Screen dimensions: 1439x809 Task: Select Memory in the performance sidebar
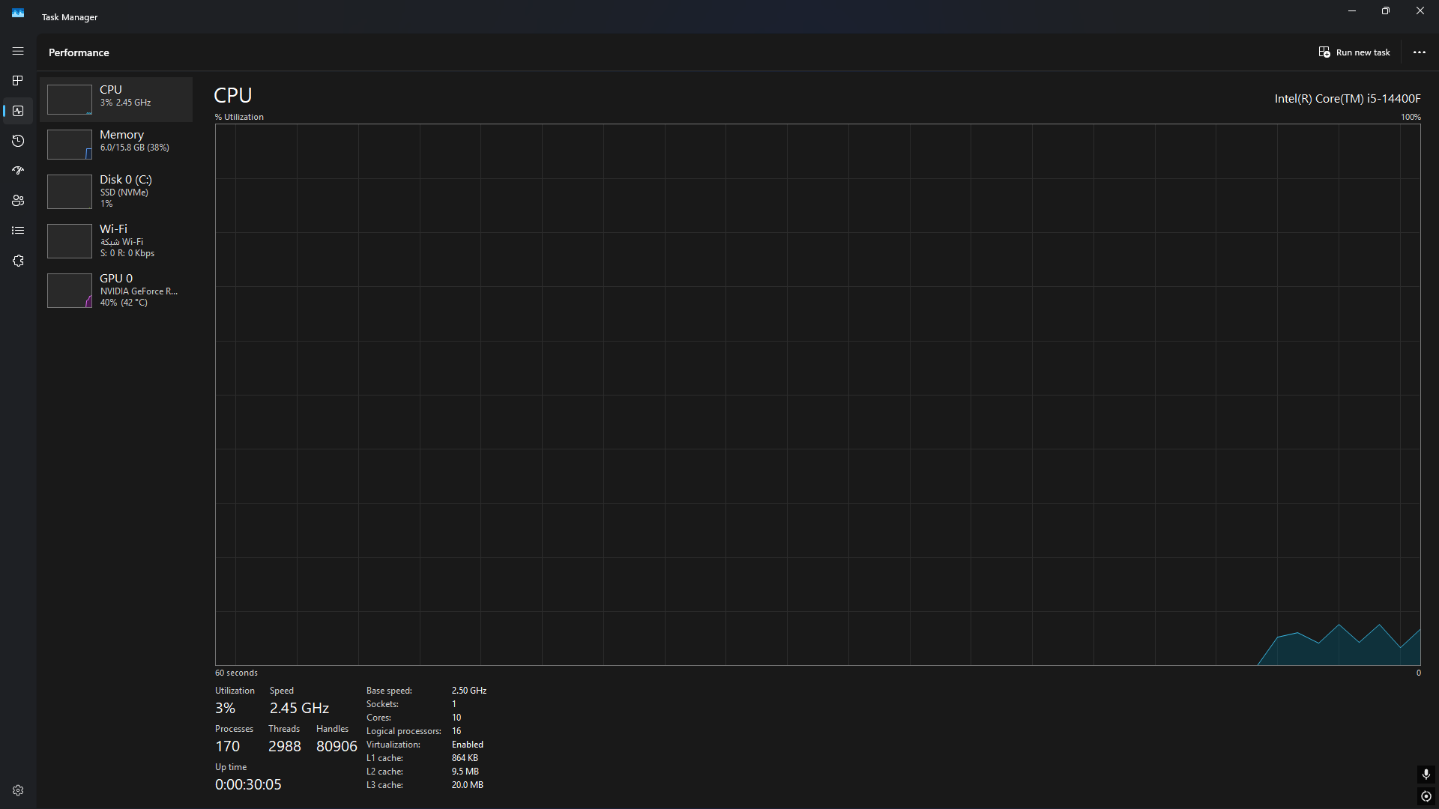(116, 144)
